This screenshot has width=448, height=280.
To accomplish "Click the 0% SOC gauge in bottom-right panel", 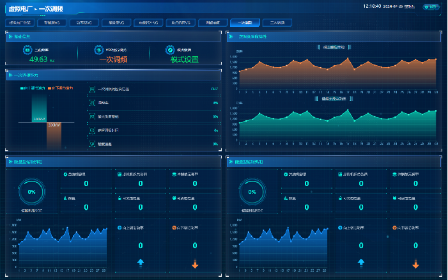I will click(251, 191).
